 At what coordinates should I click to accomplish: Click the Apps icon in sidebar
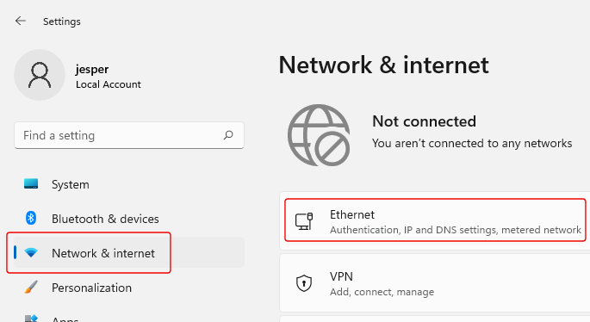tap(31, 319)
